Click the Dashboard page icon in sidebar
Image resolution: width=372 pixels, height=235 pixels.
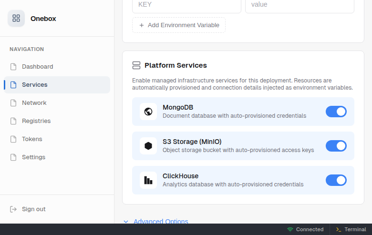point(13,67)
